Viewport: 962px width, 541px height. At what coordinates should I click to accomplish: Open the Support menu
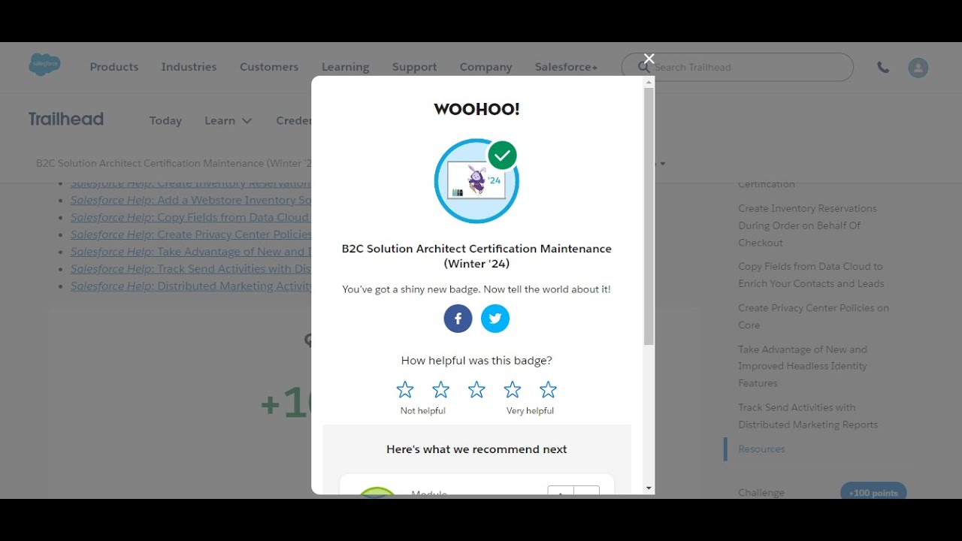pyautogui.click(x=414, y=67)
